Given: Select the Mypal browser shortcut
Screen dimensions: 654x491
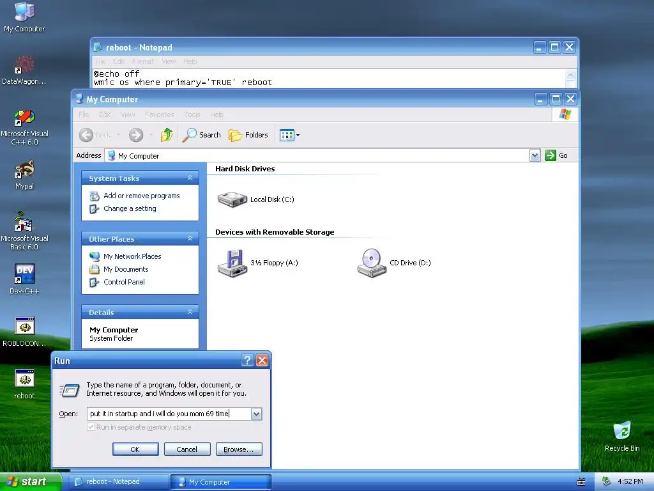Looking at the screenshot, I should tap(24, 175).
